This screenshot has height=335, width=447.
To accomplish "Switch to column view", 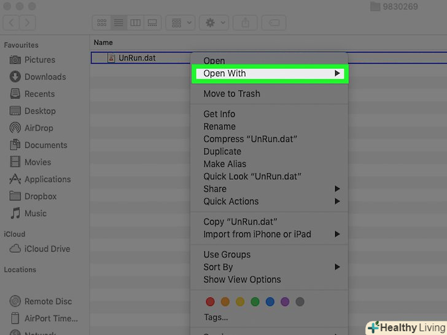I will point(136,23).
